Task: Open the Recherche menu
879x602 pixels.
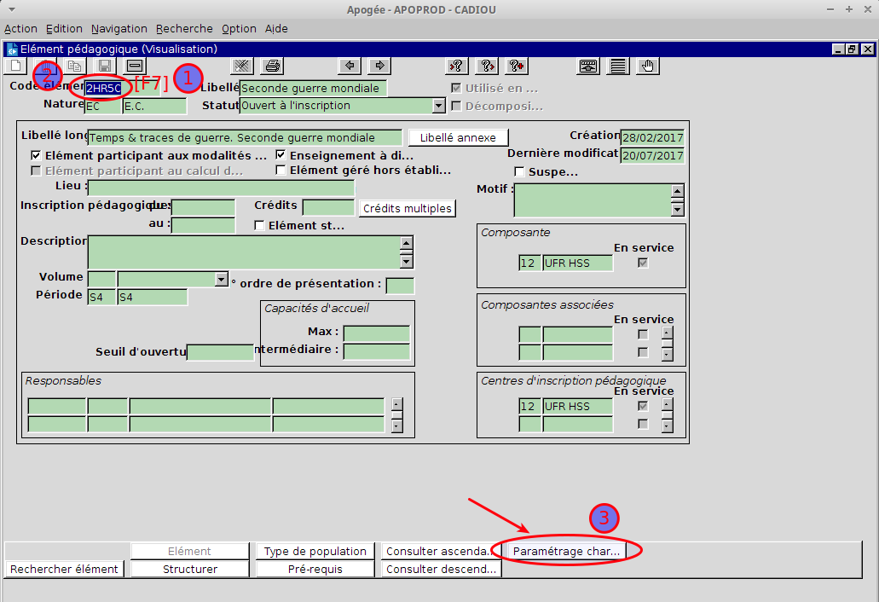Action: point(184,28)
